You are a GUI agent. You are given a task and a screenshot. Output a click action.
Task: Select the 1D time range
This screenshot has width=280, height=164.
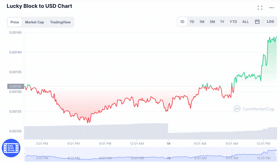tap(182, 22)
